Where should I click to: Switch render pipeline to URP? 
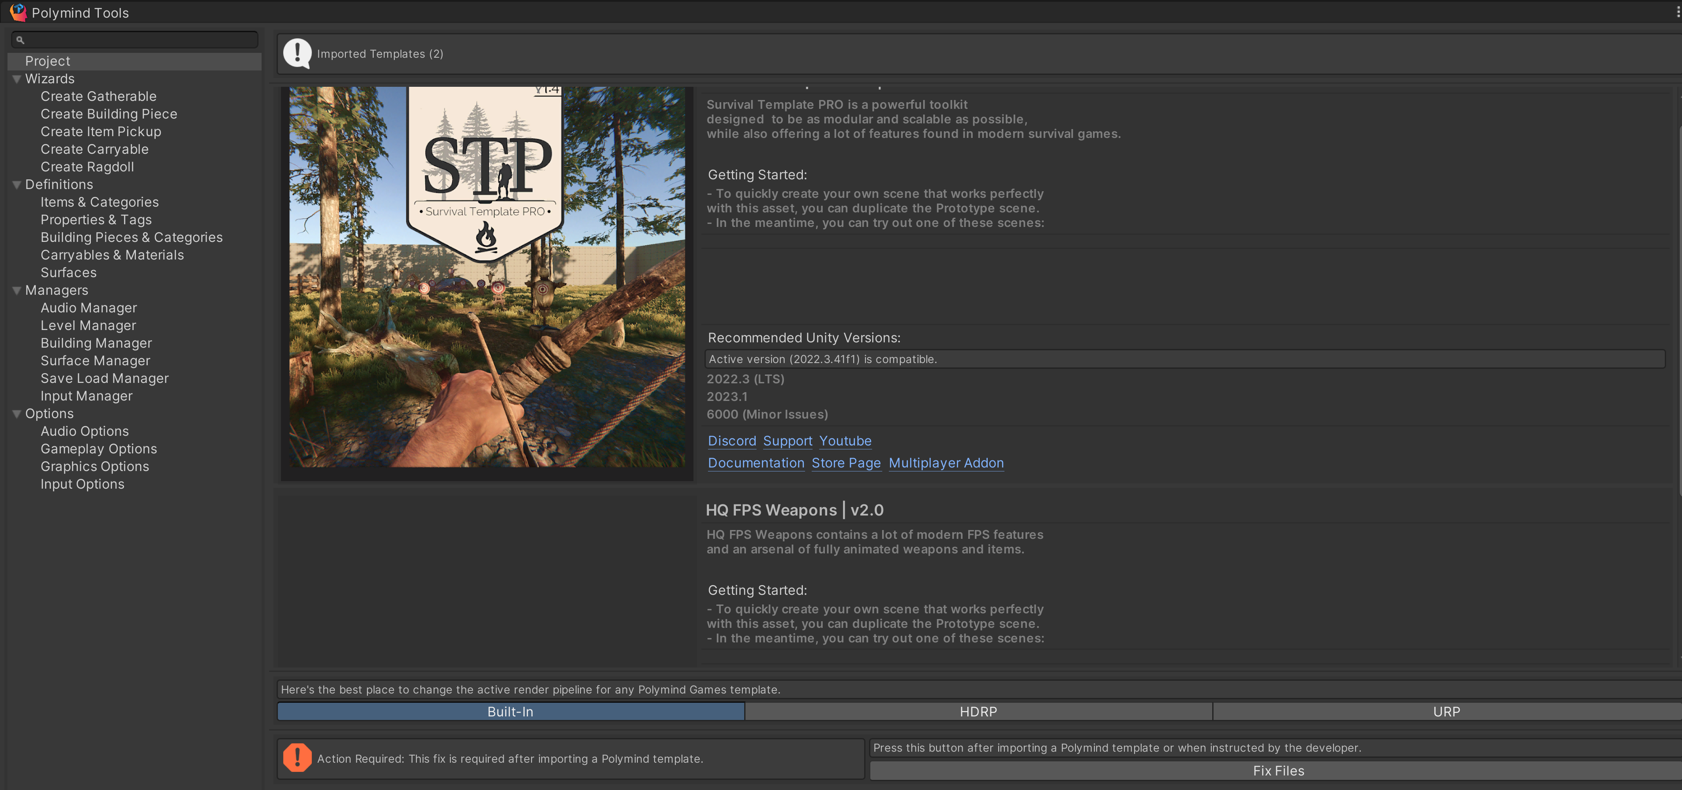1446,712
